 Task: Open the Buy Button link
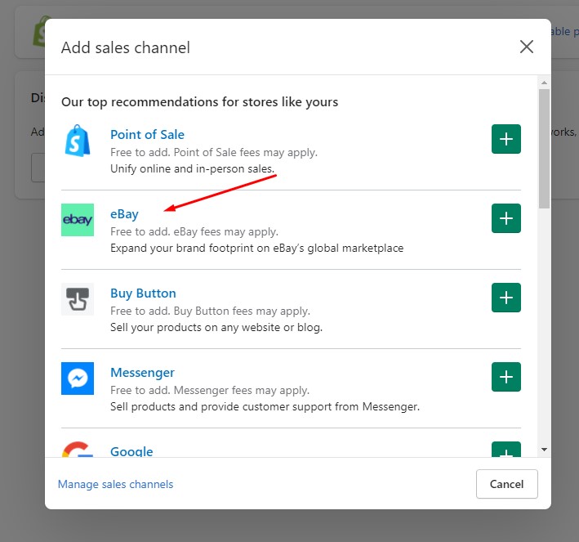coord(143,293)
